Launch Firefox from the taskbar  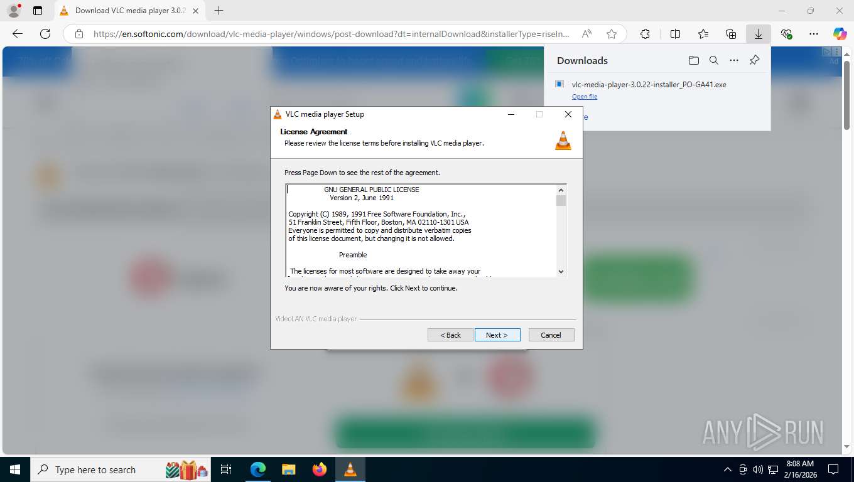point(320,469)
